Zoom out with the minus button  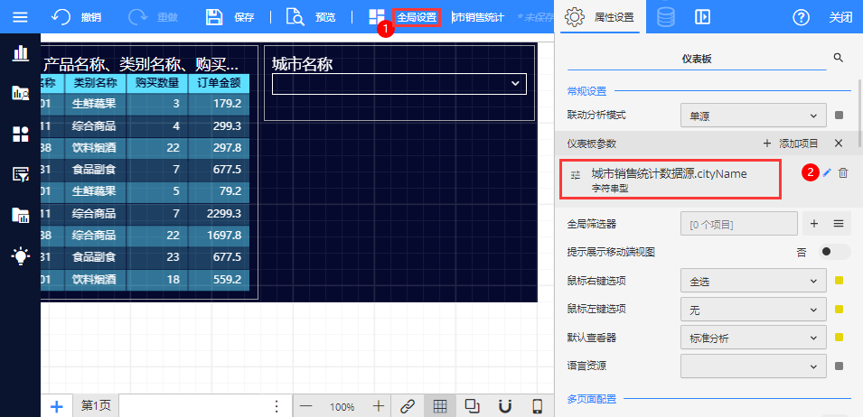click(306, 406)
